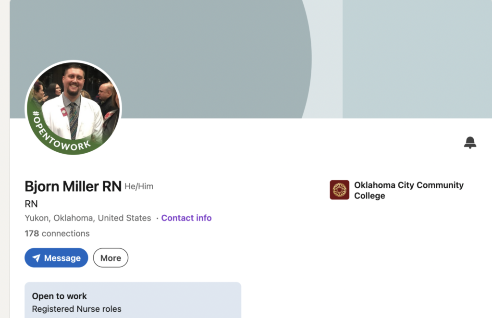Click the Open to work heading
The height and width of the screenshot is (318, 492).
click(60, 296)
